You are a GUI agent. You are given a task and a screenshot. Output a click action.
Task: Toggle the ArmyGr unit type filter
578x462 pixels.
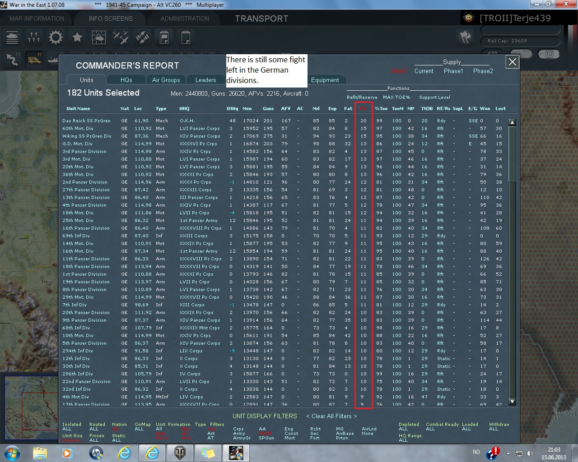242,438
